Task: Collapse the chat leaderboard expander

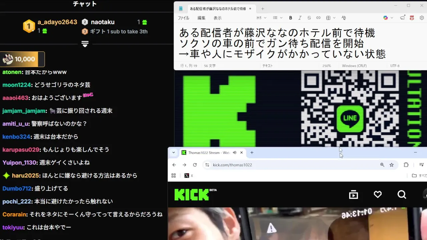Action: [x=85, y=44]
